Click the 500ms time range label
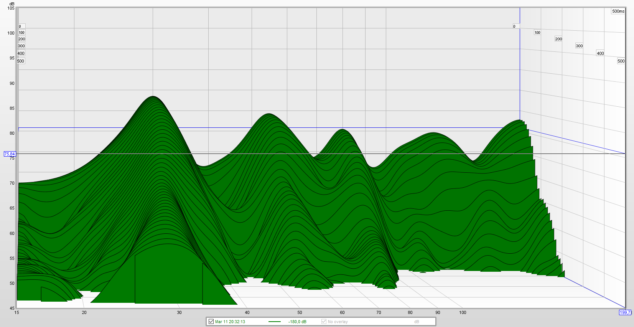 [x=618, y=11]
